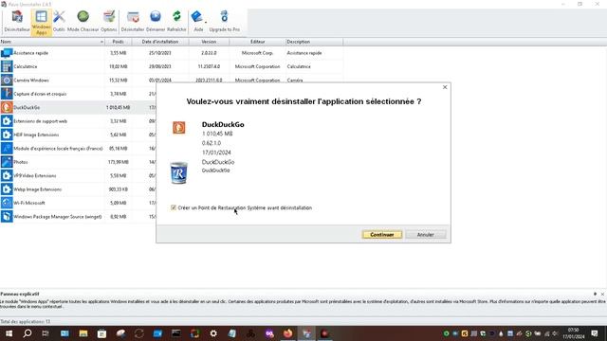The width and height of the screenshot is (607, 341).
Task: Click the DuckDuckGo icon inside the dialog
Action: click(x=179, y=127)
